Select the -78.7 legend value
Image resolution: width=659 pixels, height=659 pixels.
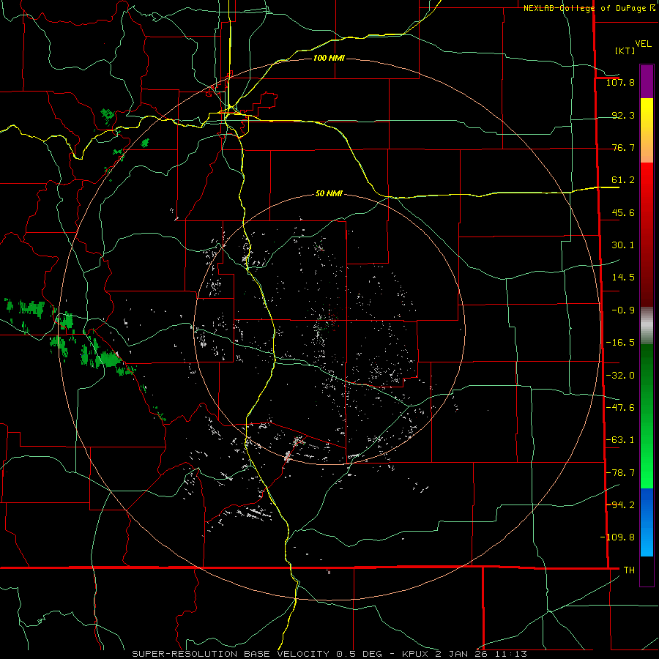click(x=620, y=473)
